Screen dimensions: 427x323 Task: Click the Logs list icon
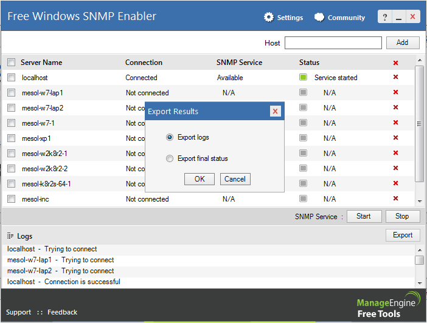point(10,236)
